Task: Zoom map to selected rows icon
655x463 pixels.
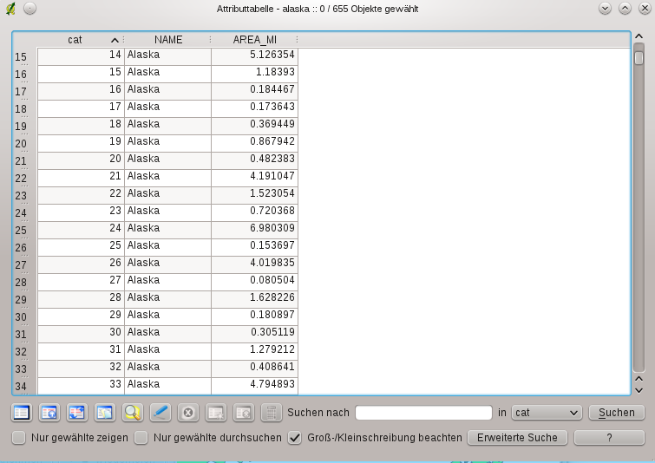Action: point(133,413)
